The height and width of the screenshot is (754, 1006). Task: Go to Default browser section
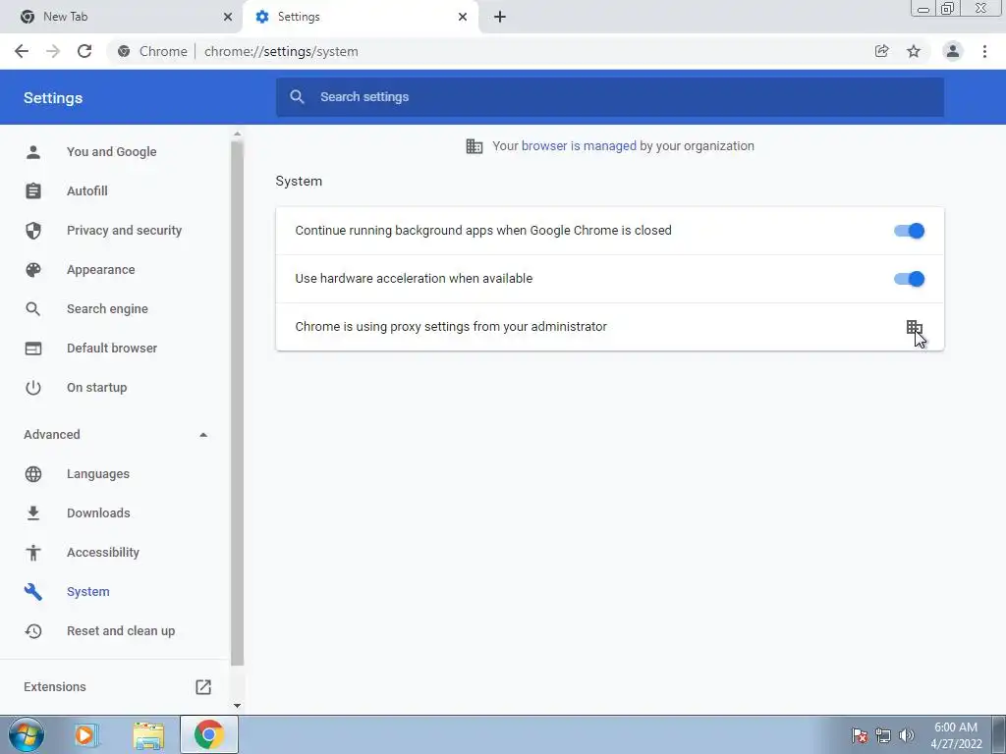click(112, 349)
